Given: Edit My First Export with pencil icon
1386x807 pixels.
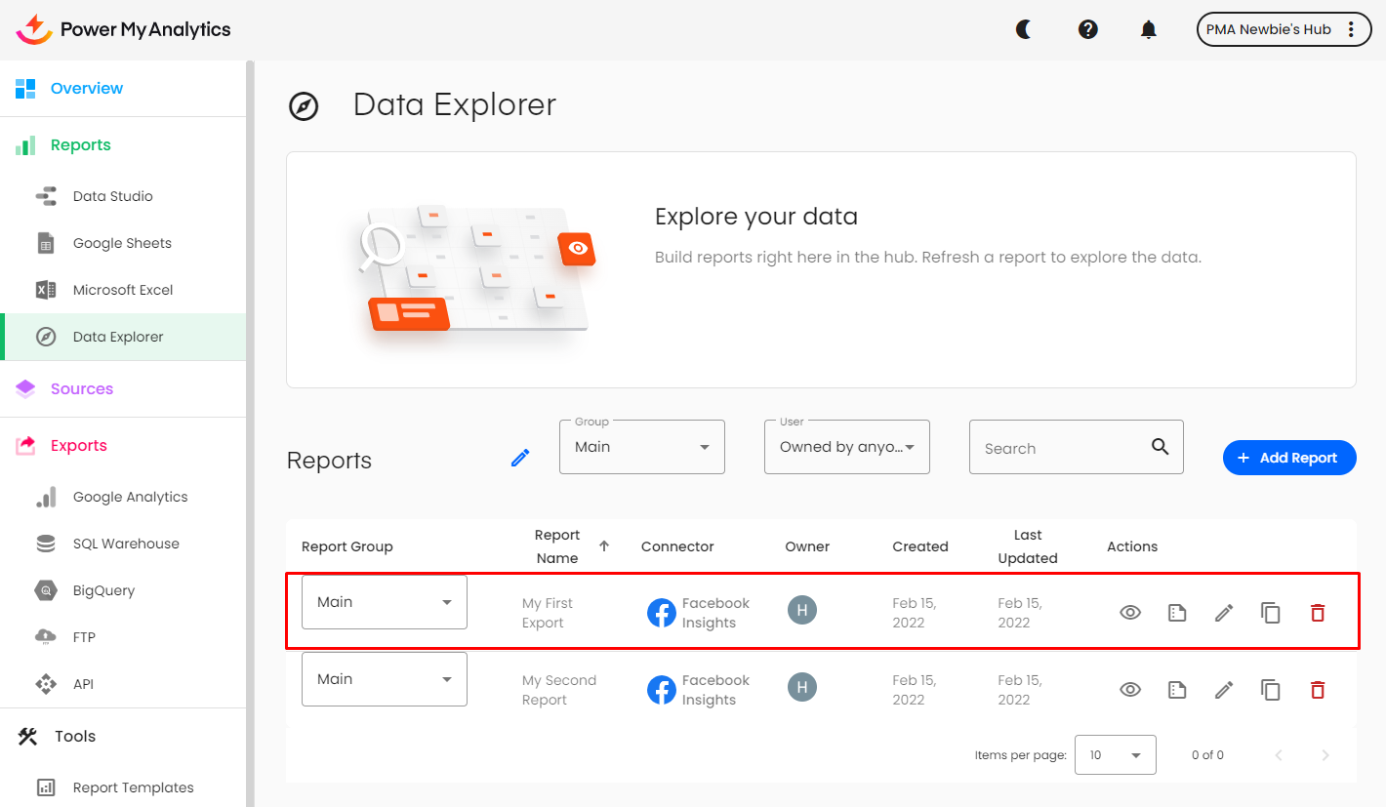Looking at the screenshot, I should tap(1224, 613).
